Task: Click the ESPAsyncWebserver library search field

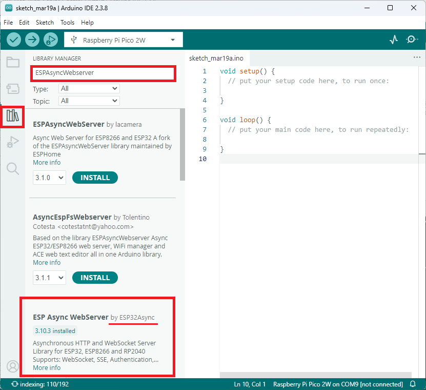Action: coord(103,73)
